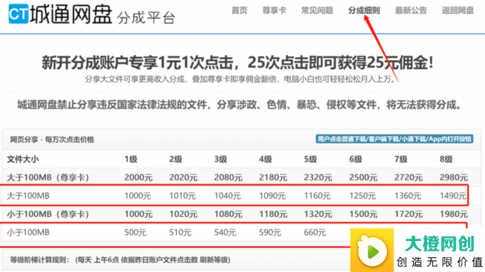This screenshot has width=485, height=272.
Task: Open 最新公告 in navigation
Action: pyautogui.click(x=411, y=10)
